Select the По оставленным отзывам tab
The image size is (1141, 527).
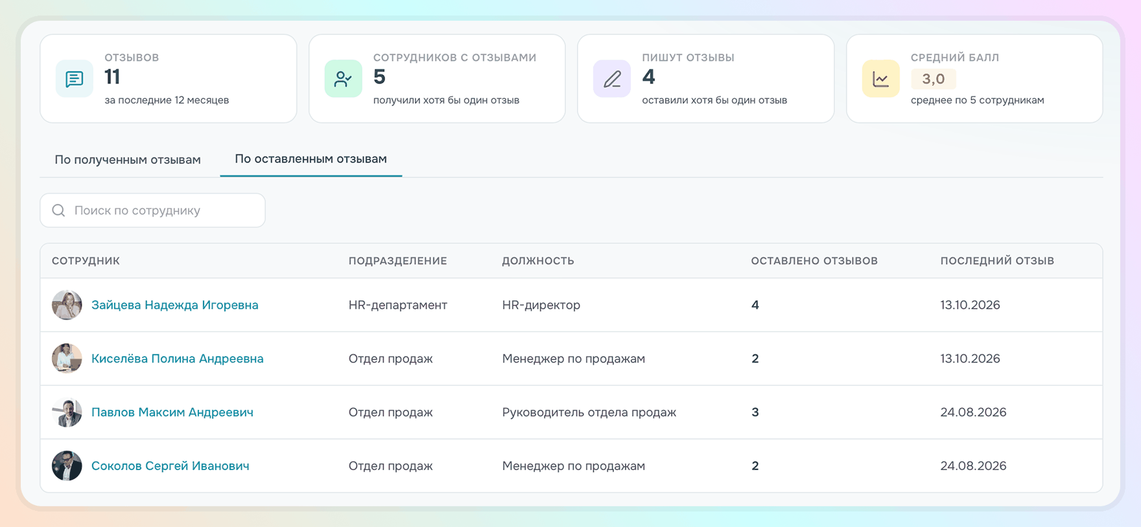pos(311,159)
